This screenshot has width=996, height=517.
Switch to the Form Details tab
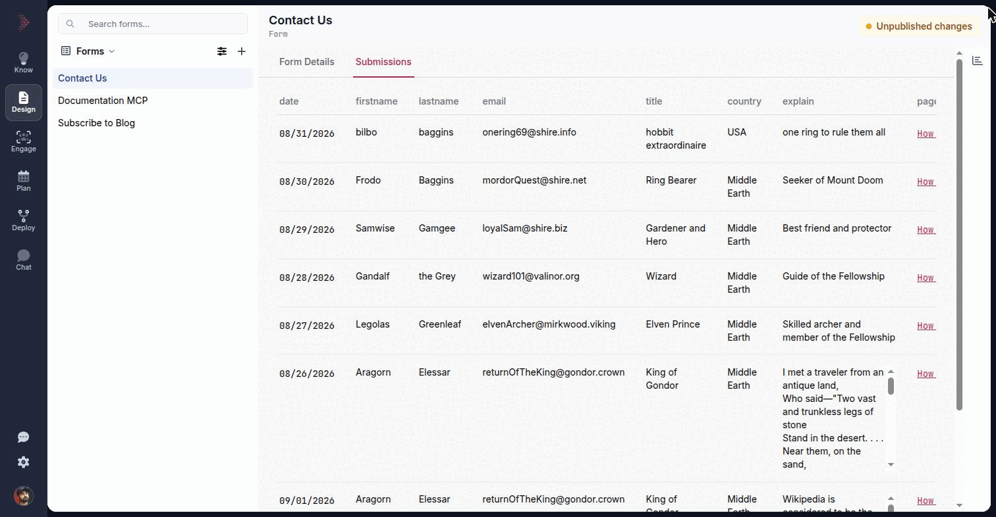307,62
